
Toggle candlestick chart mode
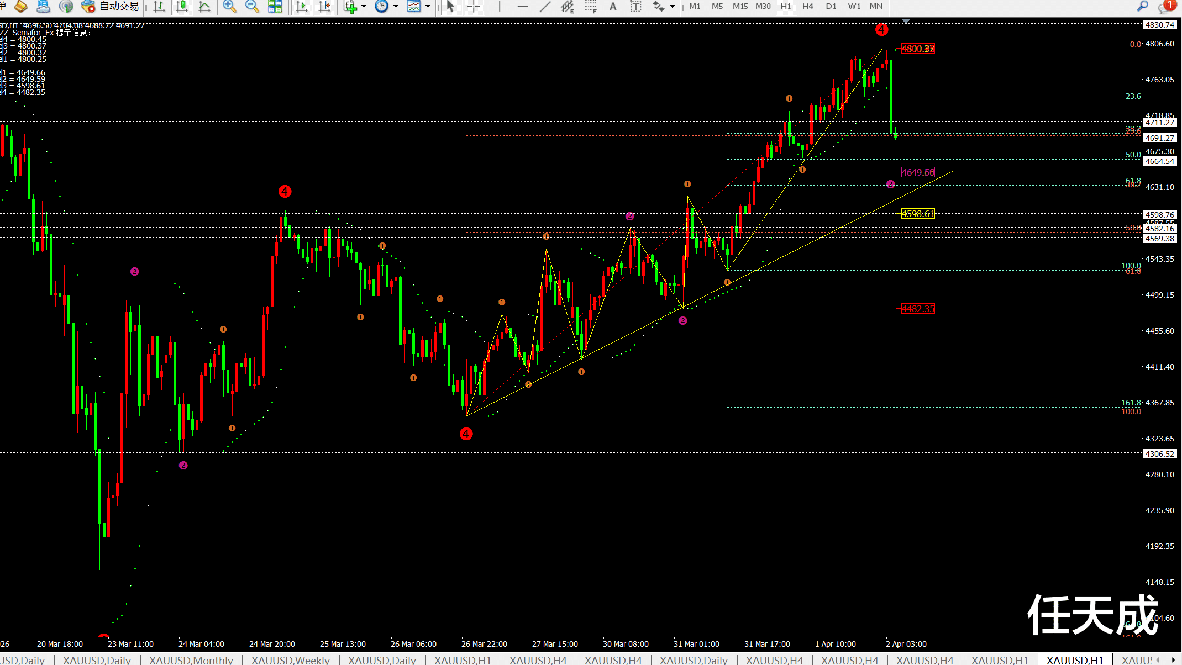click(x=181, y=7)
